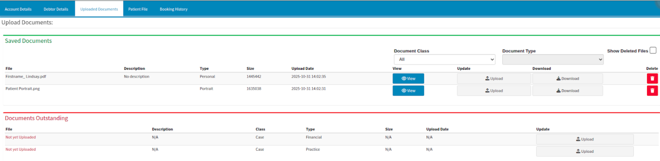Click 'Not yet Uploaded' in the Financial row
This screenshot has height=161, width=660.
point(21,137)
